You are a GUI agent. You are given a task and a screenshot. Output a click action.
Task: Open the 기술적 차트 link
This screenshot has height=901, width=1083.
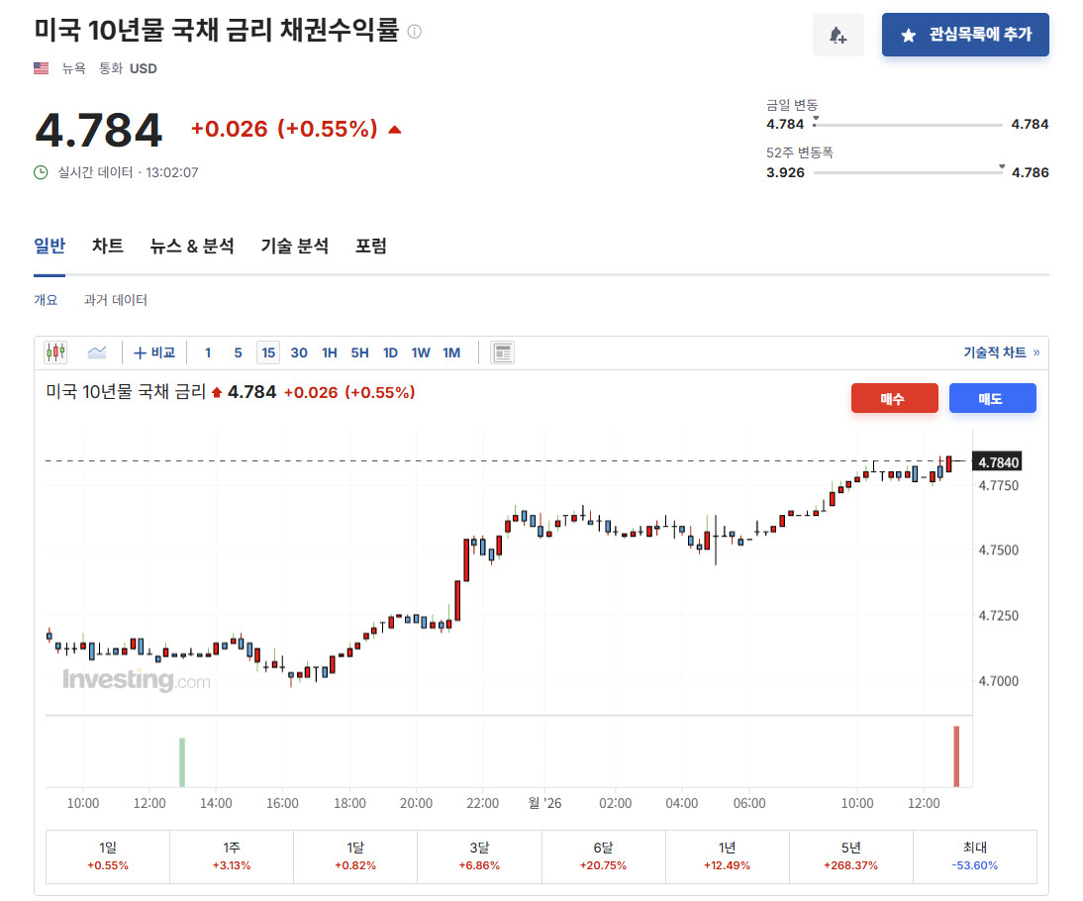(1001, 352)
